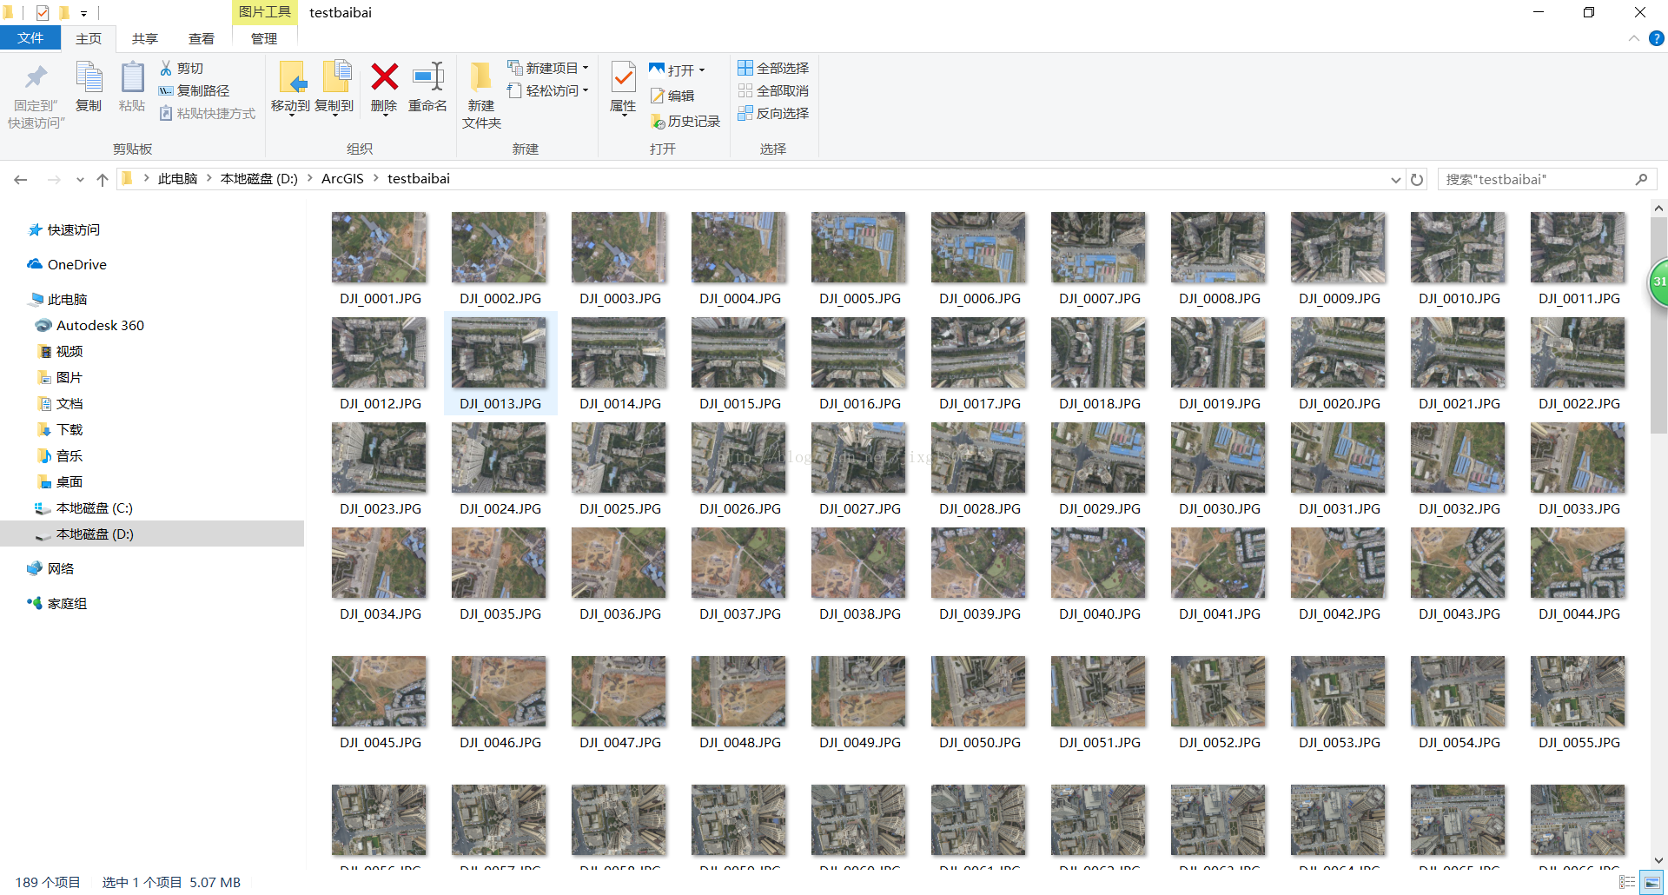Pin folder to Quick access
The height and width of the screenshot is (895, 1668).
tap(36, 95)
